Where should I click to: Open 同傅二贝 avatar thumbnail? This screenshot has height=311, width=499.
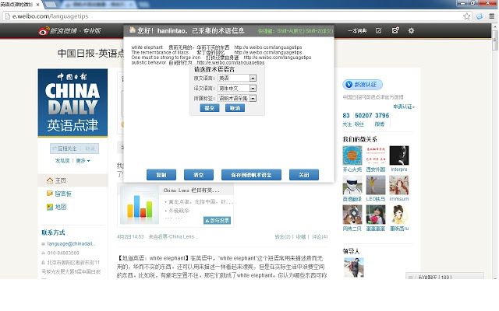click(352, 215)
